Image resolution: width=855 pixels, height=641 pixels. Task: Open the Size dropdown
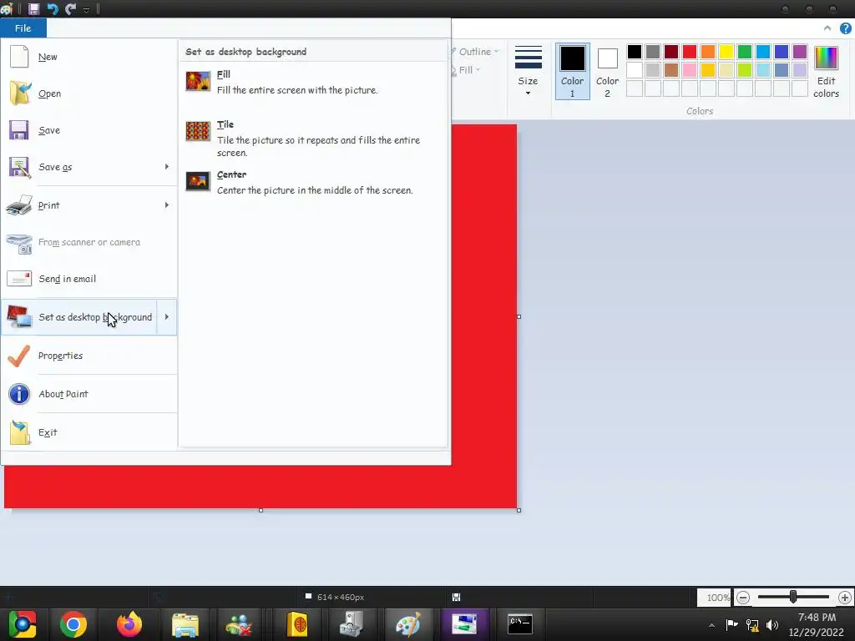click(x=528, y=72)
